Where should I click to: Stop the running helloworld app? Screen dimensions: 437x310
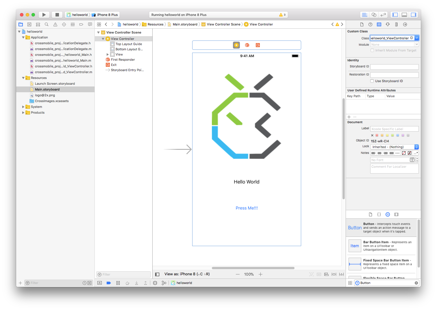click(x=57, y=15)
